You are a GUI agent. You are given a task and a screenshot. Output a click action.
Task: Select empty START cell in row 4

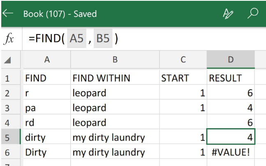(183, 122)
